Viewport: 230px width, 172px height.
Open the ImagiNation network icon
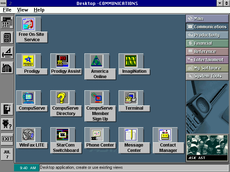131,61
